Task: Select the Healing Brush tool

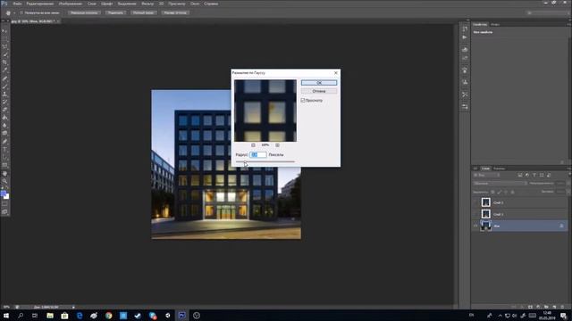Action: click(x=4, y=78)
